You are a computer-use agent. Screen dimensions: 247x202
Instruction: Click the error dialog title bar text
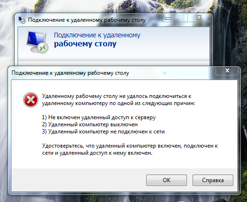pyautogui.click(x=71, y=73)
